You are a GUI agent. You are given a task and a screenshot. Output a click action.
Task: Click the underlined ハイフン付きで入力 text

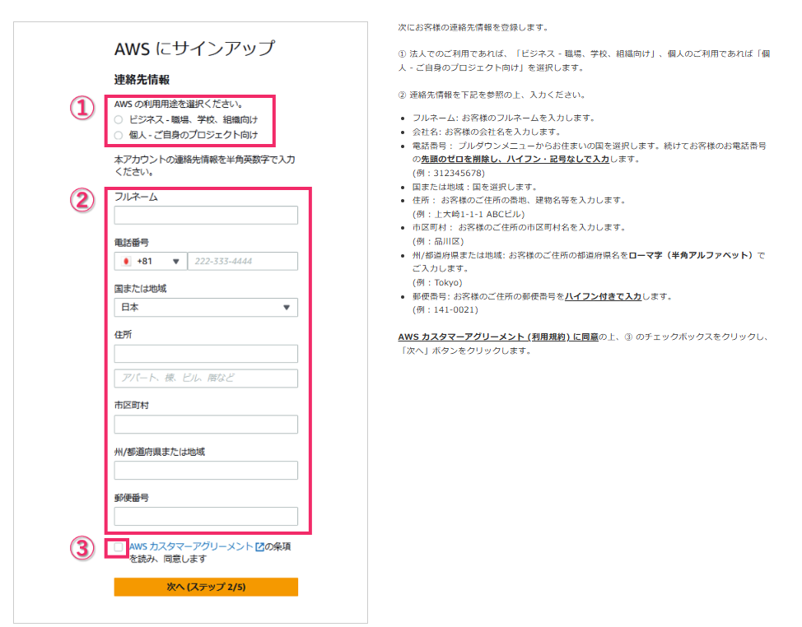point(603,296)
